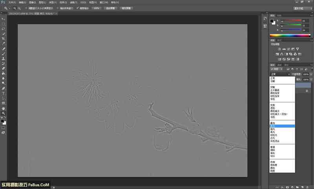Click the zoom out magnifier in options bar
Viewport: 314px width, 189px height.
point(19,8)
